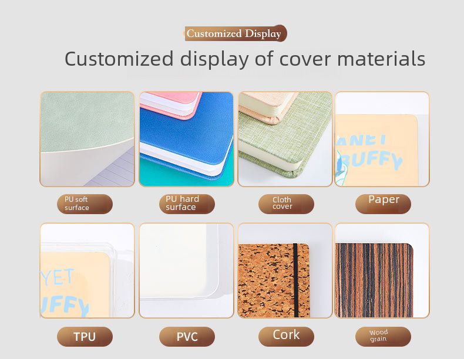The image size is (464, 359).
Task: Click the PU hard surface label
Action: point(187,204)
